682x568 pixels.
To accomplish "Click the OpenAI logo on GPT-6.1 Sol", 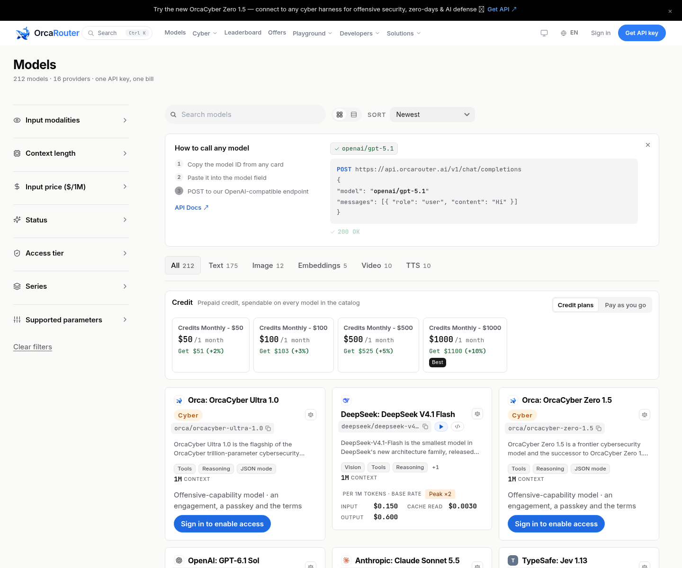I will click(179, 560).
